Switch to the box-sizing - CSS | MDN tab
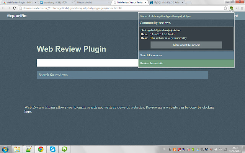 [56, 3]
